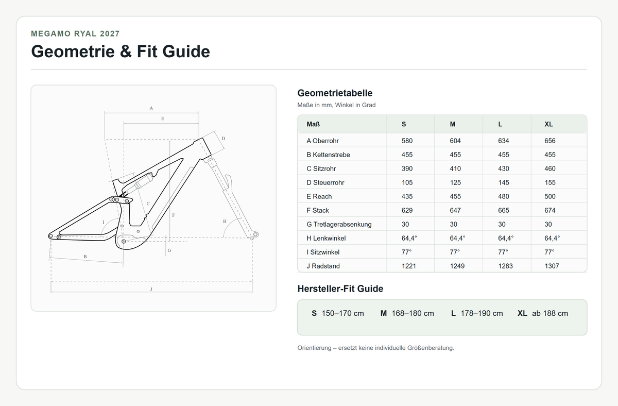Click the J dimension label in diagram

click(x=151, y=290)
